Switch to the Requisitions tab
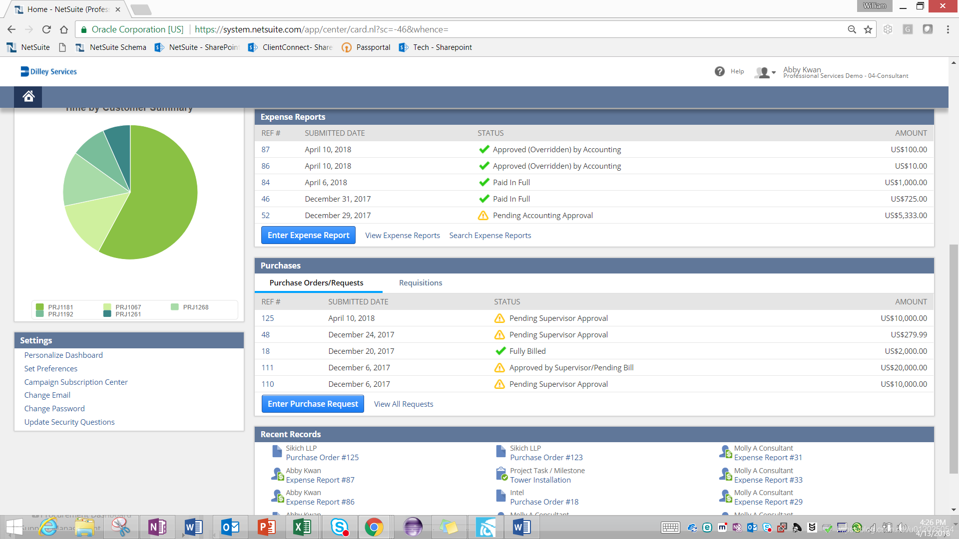Image resolution: width=959 pixels, height=539 pixels. [420, 283]
